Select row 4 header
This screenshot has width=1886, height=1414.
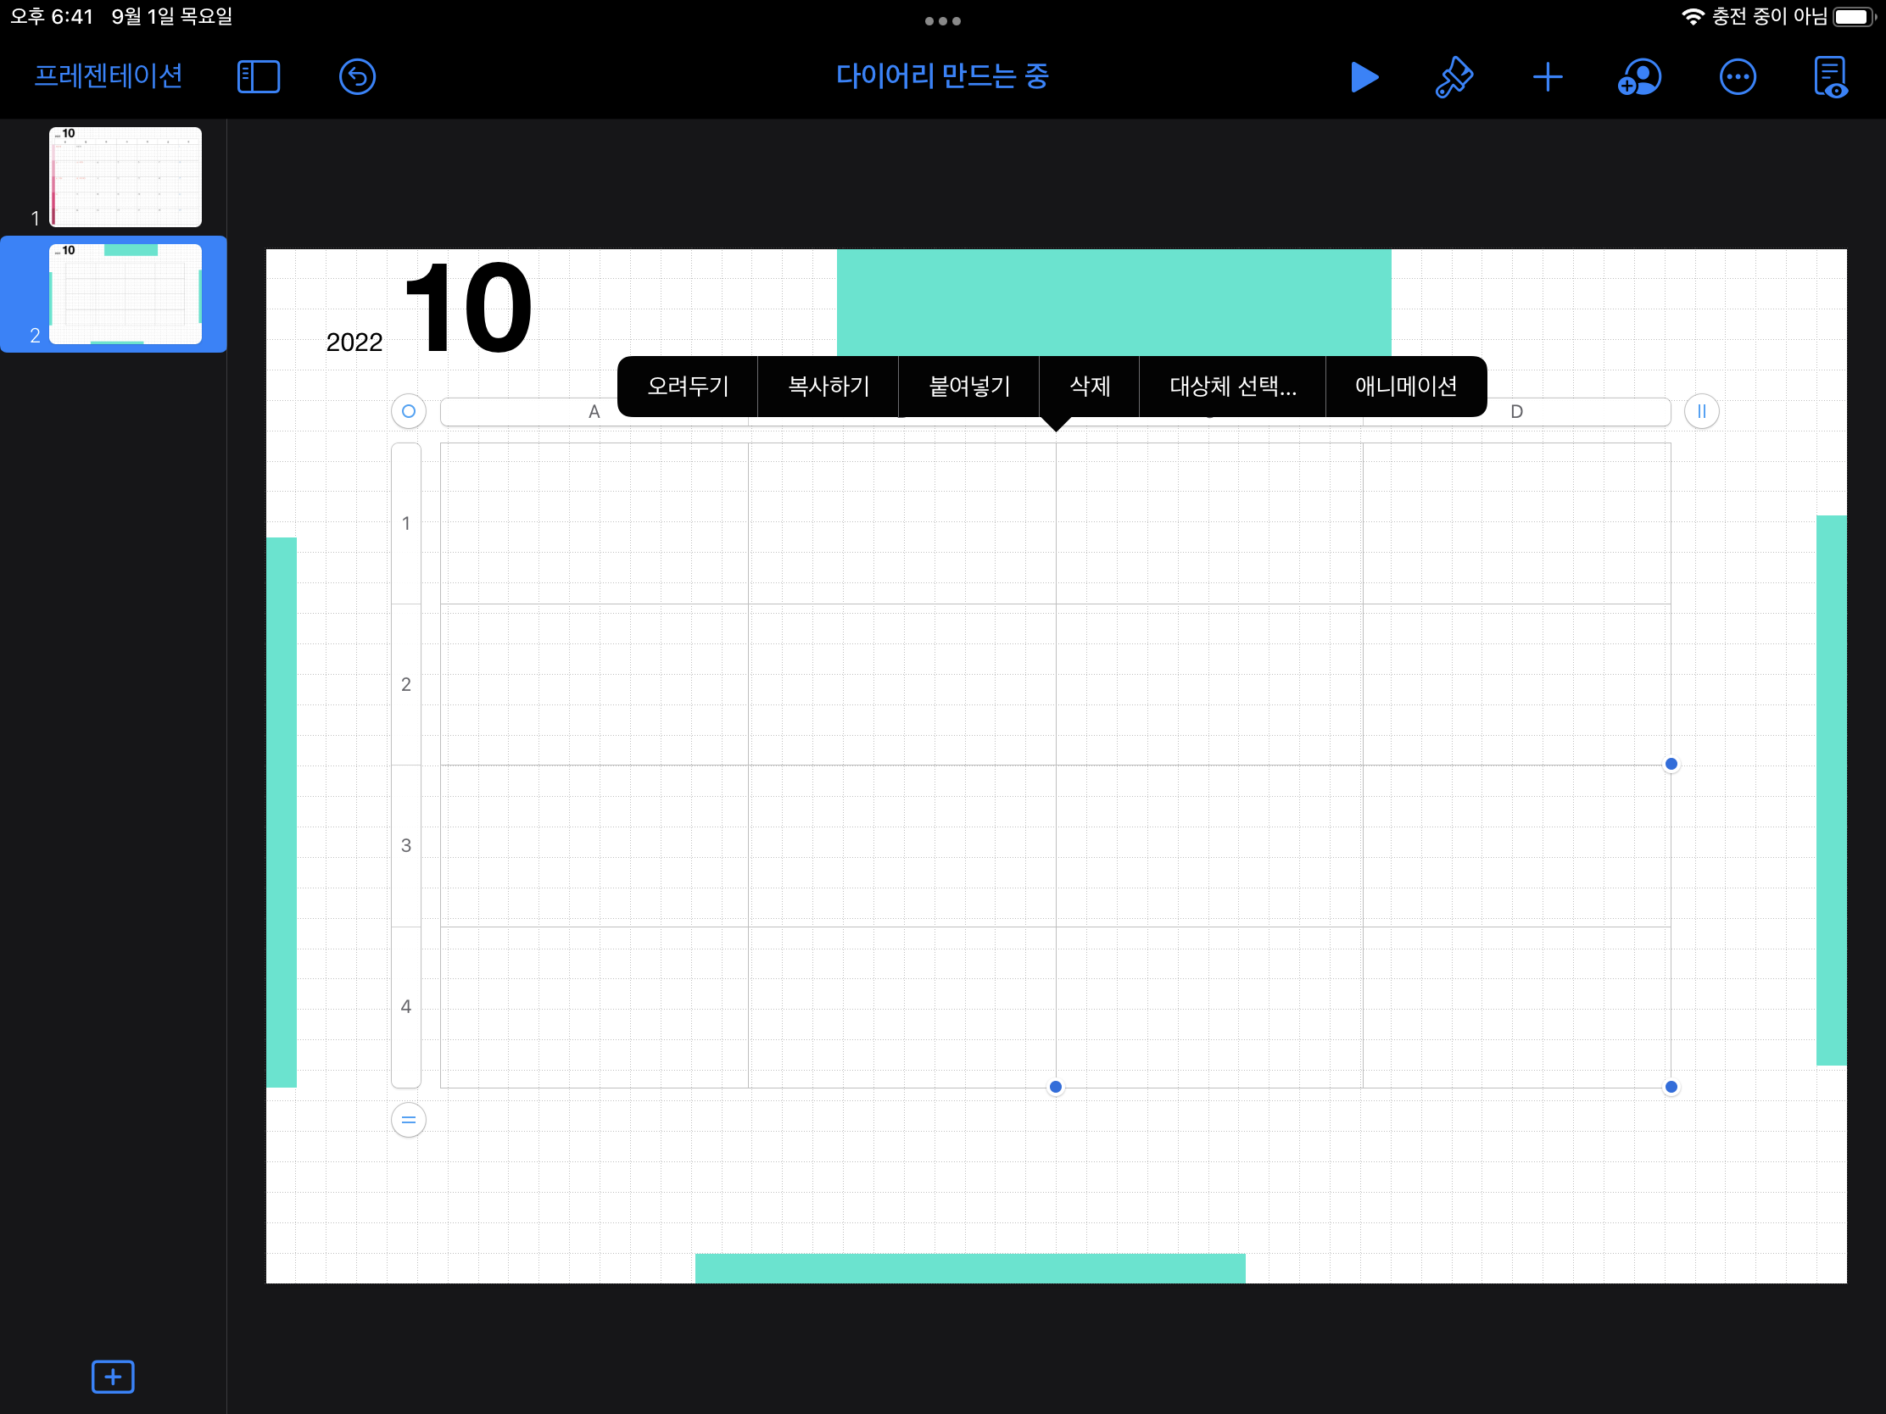tap(406, 1006)
